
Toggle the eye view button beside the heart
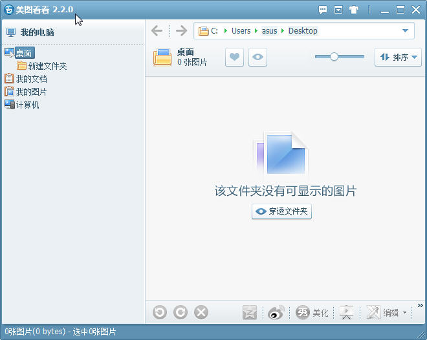coord(257,57)
